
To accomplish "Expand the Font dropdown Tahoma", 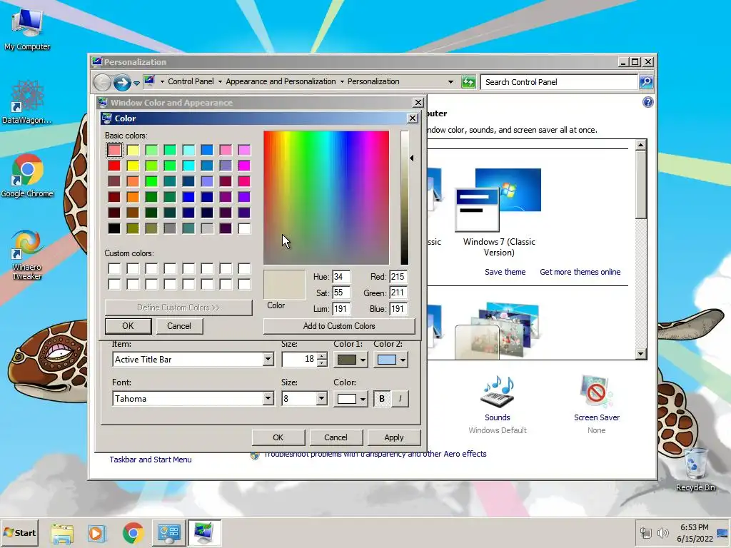I will coord(268,398).
